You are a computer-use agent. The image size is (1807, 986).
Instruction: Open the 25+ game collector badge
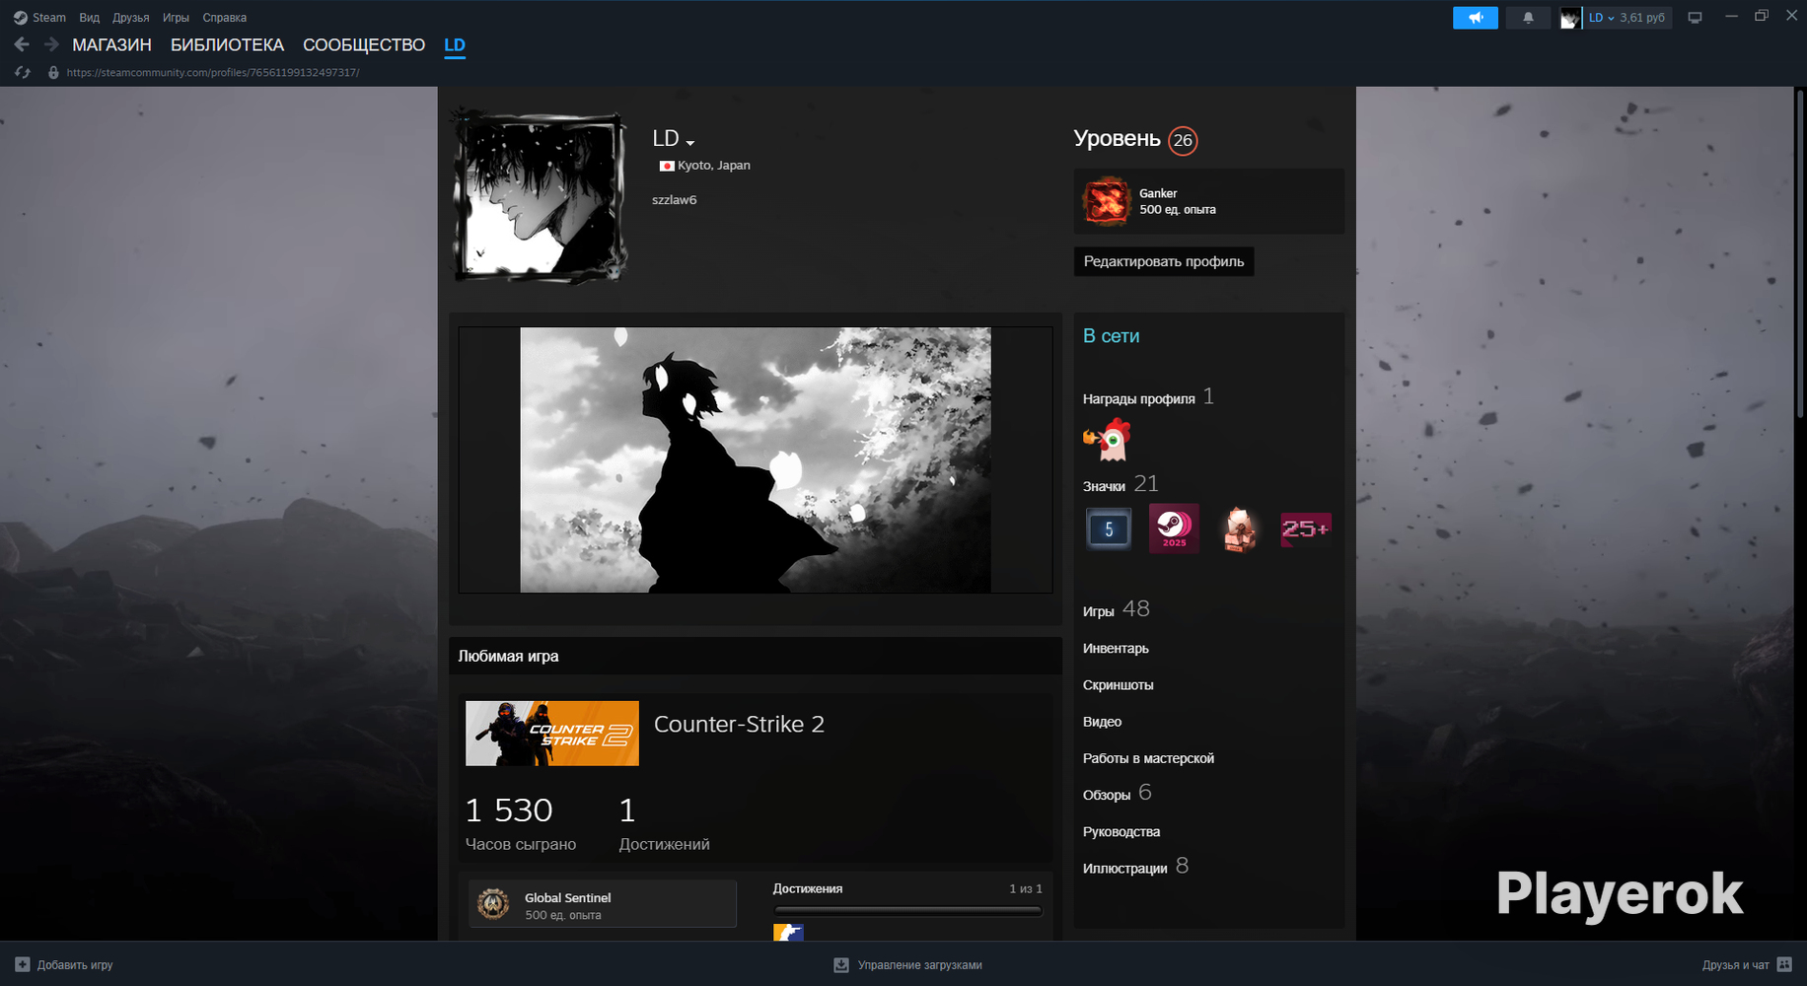[x=1305, y=528]
